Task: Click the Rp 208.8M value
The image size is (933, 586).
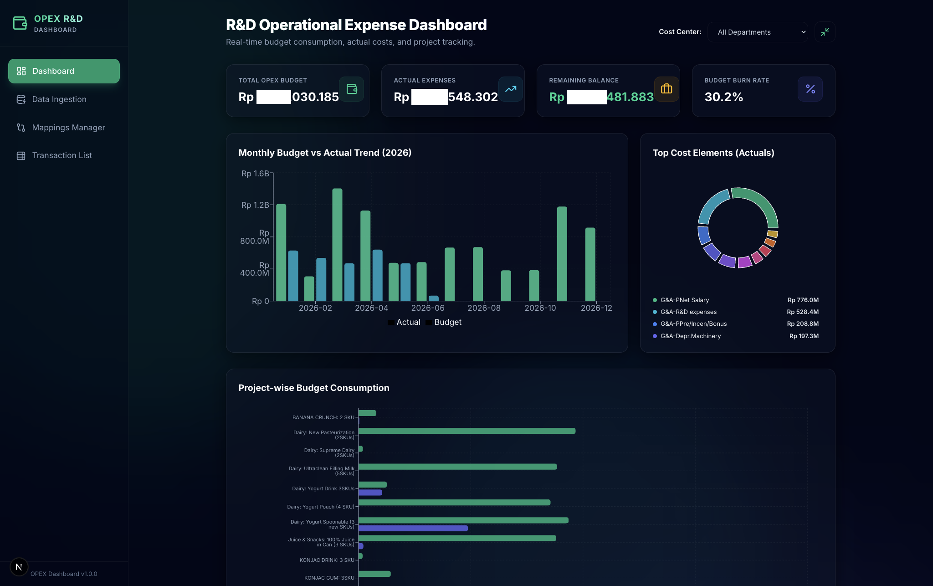Action: (803, 324)
